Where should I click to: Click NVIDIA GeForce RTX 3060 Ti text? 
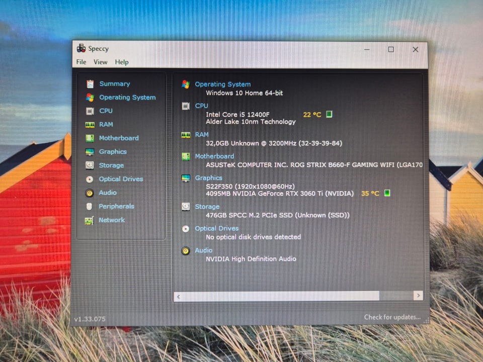point(280,194)
